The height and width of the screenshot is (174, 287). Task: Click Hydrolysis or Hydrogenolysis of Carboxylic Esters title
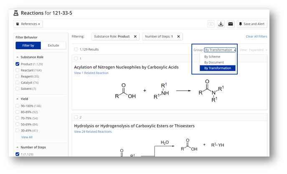coord(134,126)
